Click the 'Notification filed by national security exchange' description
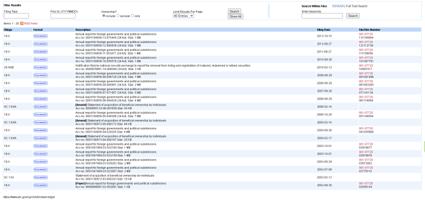This screenshot has height=201, width=425. (x=163, y=66)
